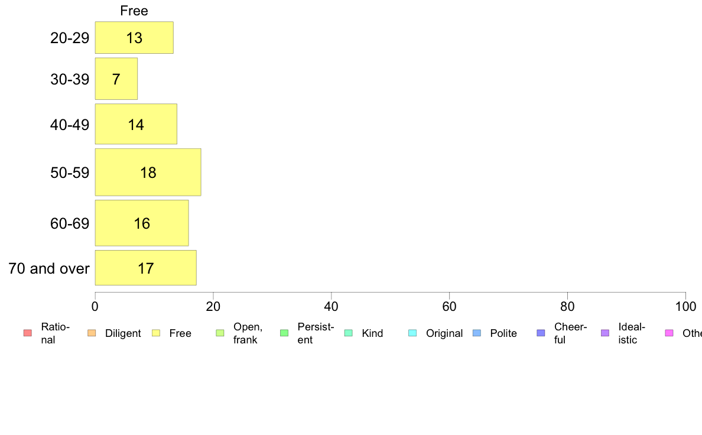The width and height of the screenshot is (702, 435).
Task: Select the Open, frank legend swatch
Action: [220, 333]
